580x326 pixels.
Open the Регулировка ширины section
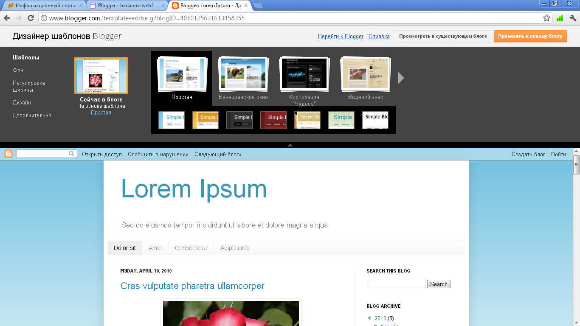point(29,86)
